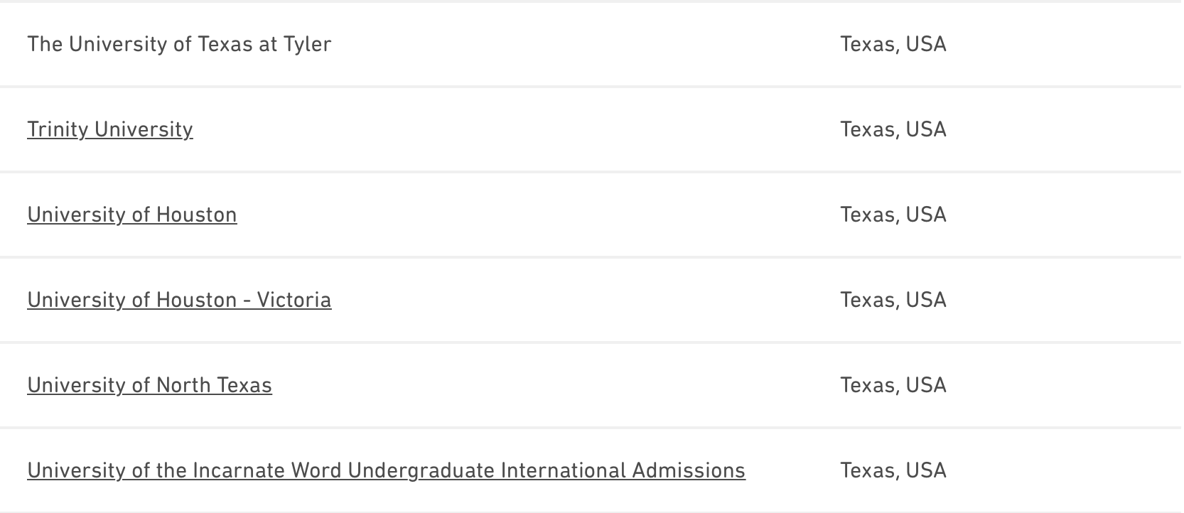Click the divider line below the Trinity University row
Image resolution: width=1184 pixels, height=513 pixels.
(x=590, y=171)
